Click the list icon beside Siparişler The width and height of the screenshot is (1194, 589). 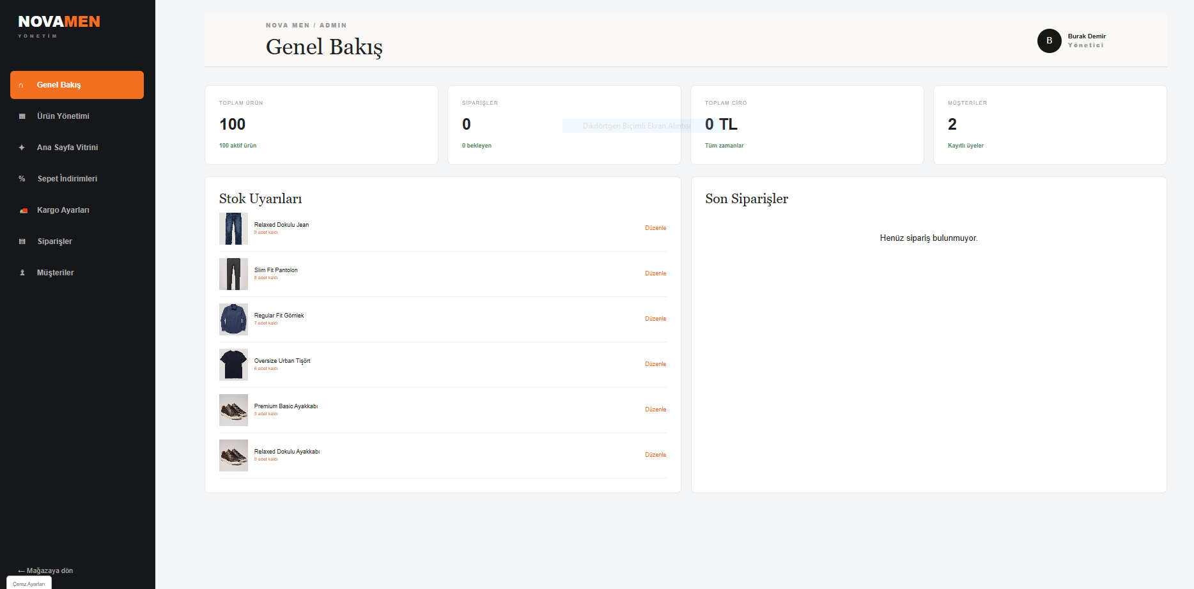[x=22, y=241]
